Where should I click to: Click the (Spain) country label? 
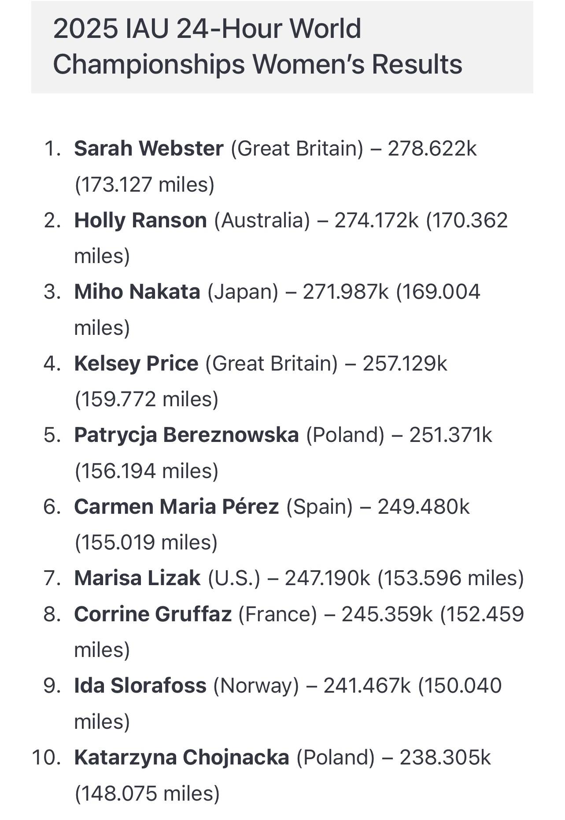(319, 507)
